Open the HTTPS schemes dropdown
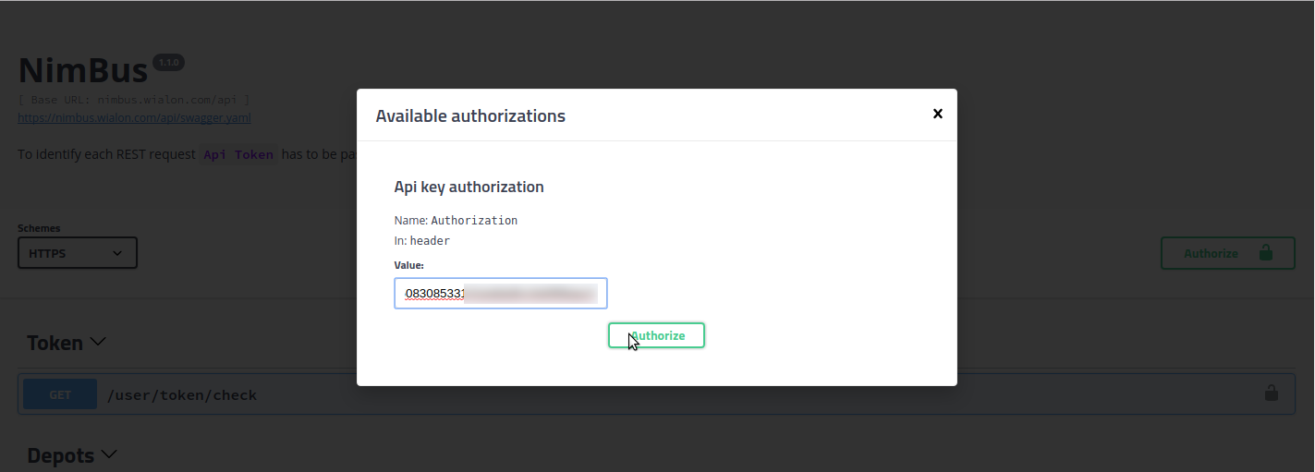Screen dimensions: 1315x472 (x=78, y=253)
